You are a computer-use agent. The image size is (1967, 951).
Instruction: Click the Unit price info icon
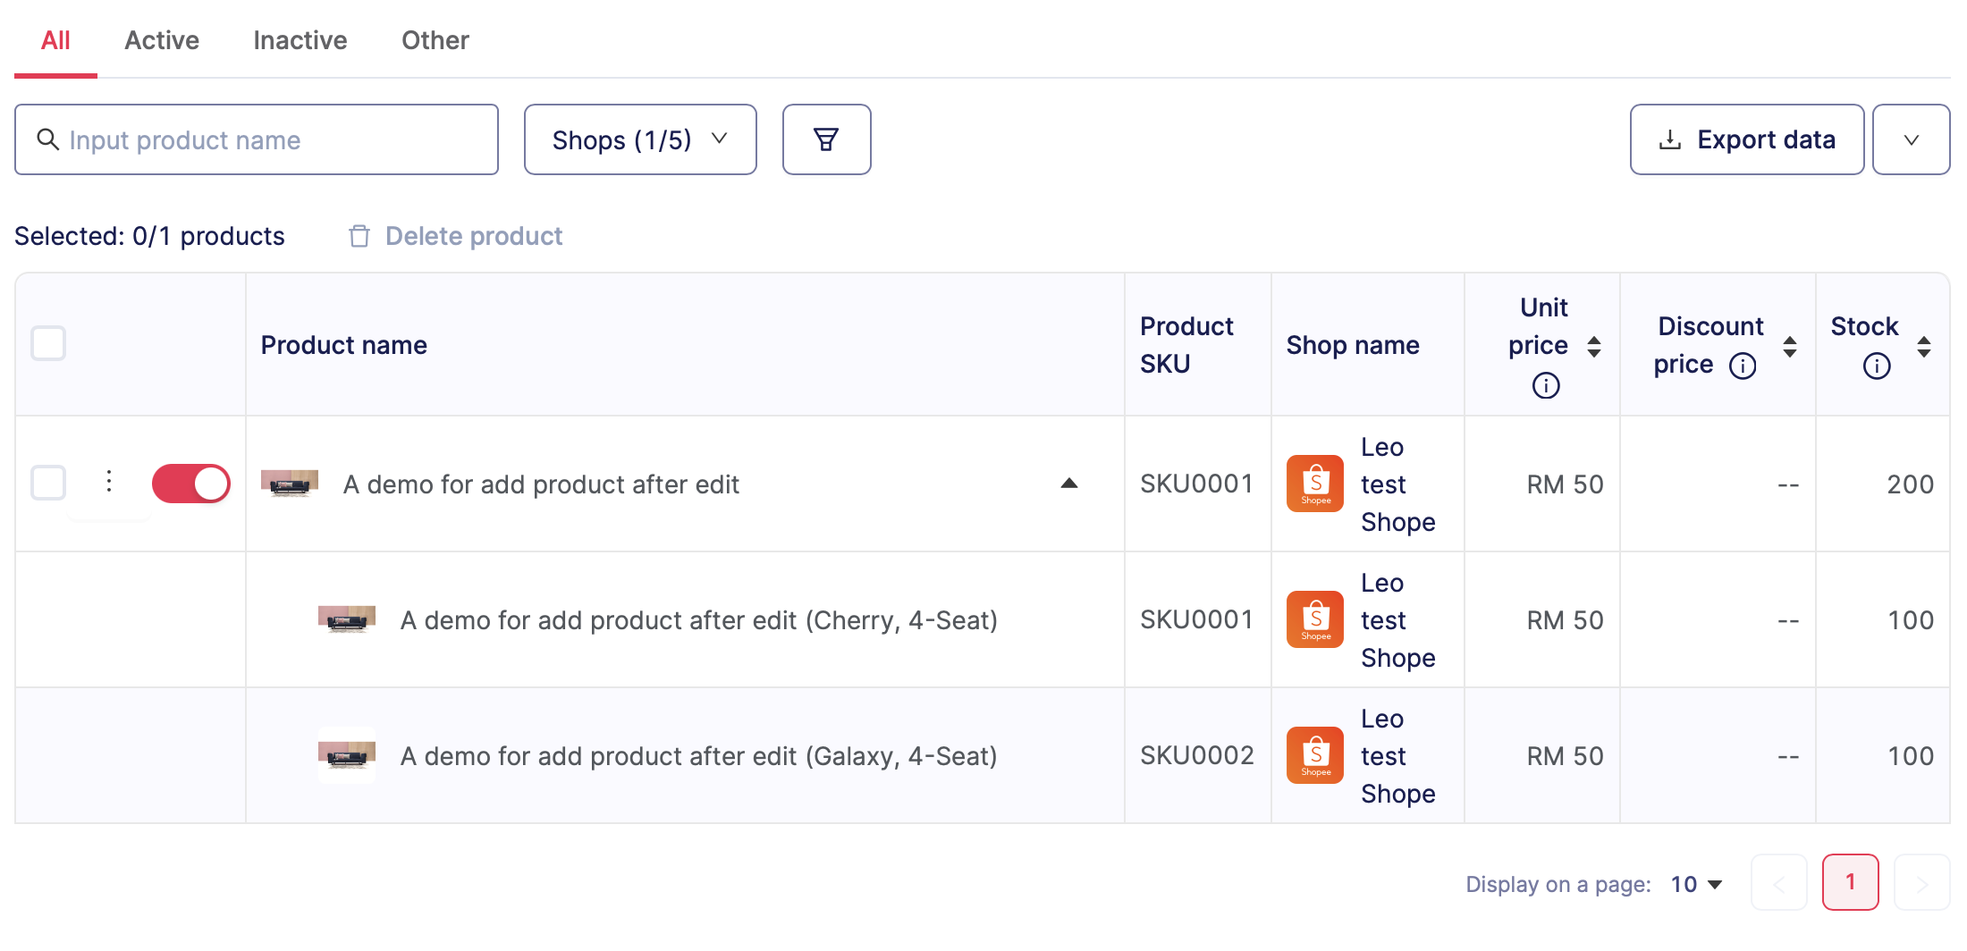[x=1545, y=385]
